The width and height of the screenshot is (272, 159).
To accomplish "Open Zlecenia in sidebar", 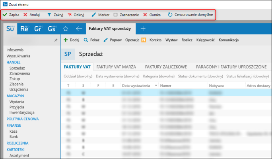I will (16, 84).
